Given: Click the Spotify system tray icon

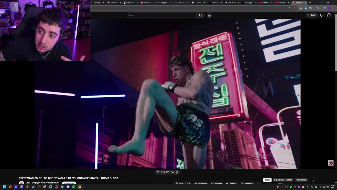Looking at the screenshot, I should 291,187.
